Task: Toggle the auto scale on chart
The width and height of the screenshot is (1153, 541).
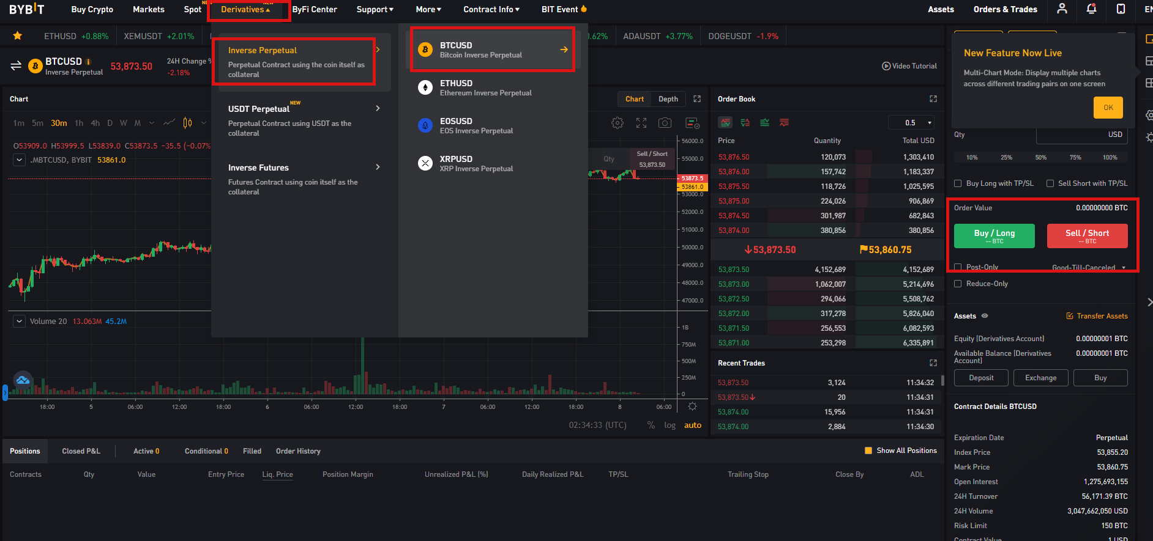Action: click(x=693, y=425)
